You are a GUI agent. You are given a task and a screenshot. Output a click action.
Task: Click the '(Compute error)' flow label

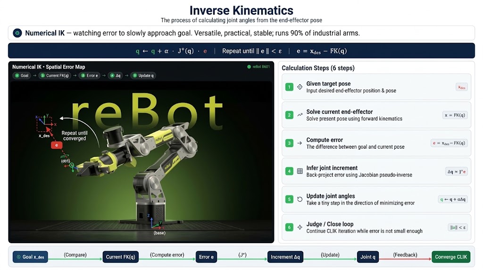pos(167,255)
